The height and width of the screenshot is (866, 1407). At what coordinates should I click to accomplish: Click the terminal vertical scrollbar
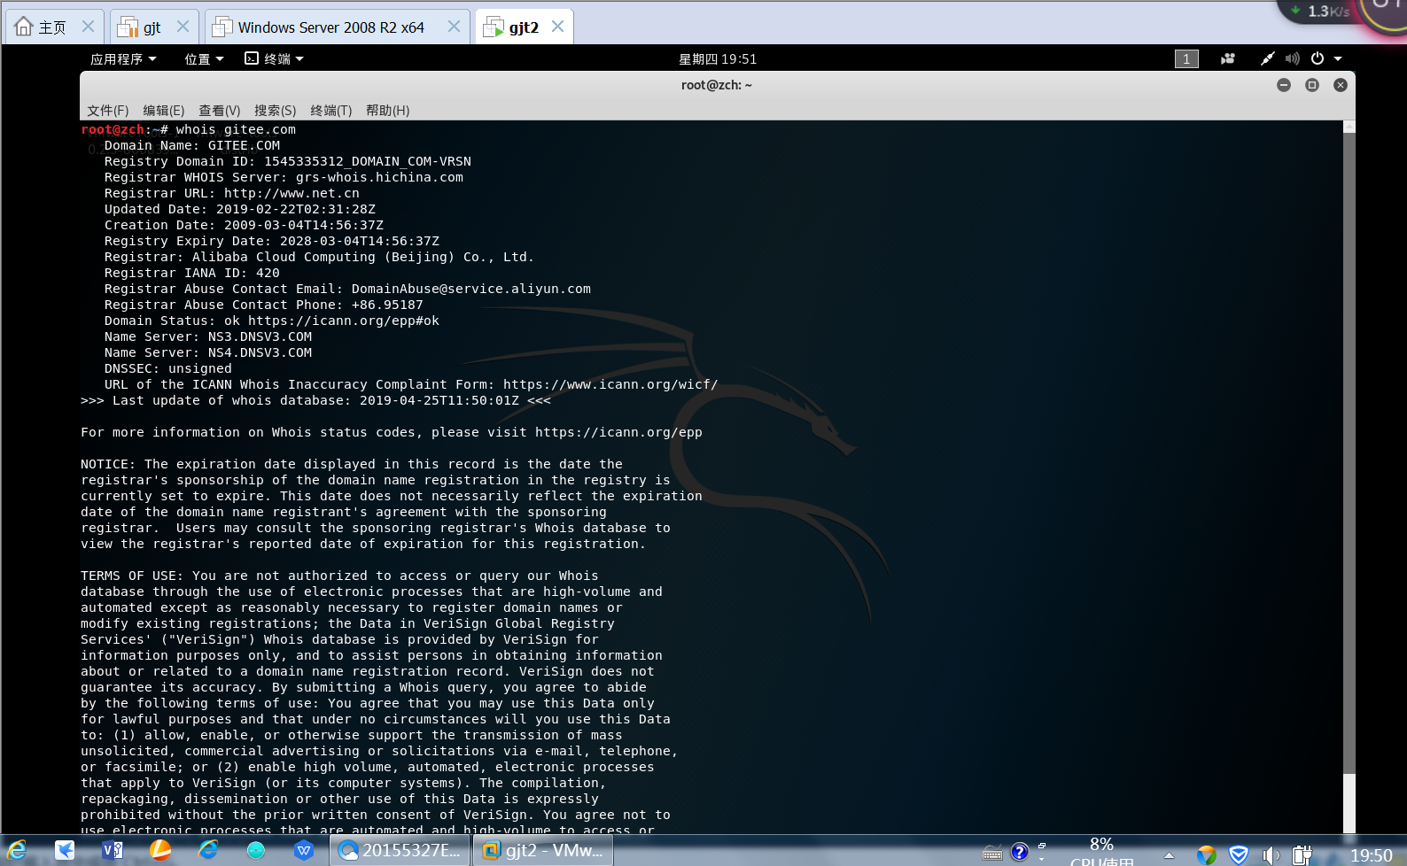point(1349,452)
